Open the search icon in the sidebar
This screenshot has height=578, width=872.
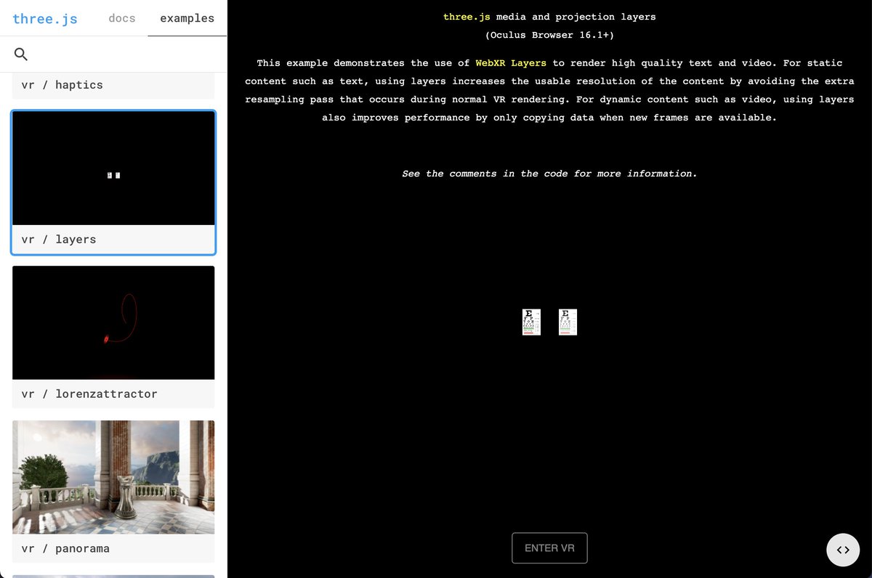pyautogui.click(x=20, y=54)
